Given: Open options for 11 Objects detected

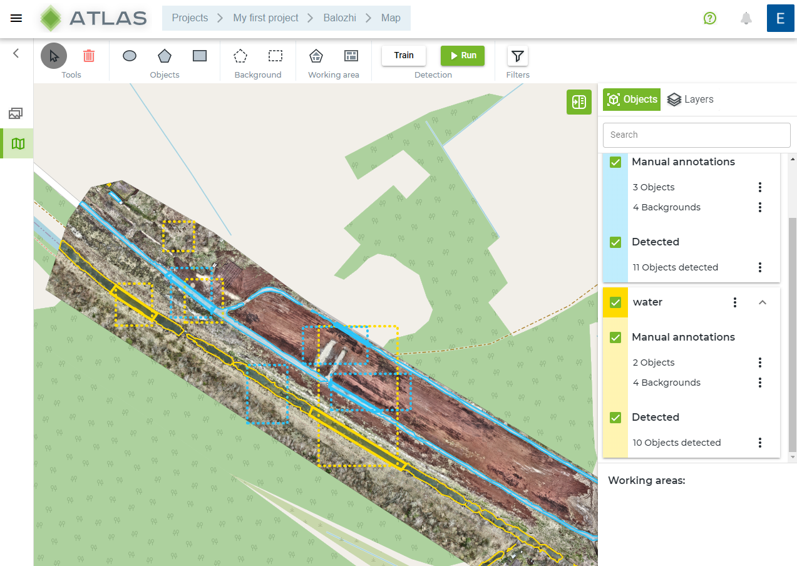Looking at the screenshot, I should coord(760,267).
